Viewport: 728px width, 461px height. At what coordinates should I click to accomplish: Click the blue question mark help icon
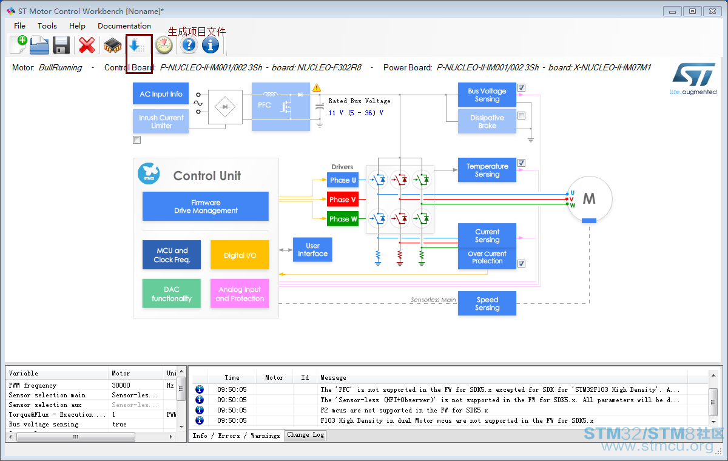pos(189,45)
